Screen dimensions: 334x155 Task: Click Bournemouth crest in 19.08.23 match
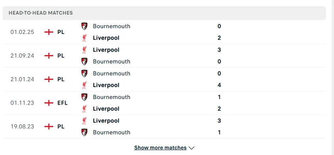[84, 132]
